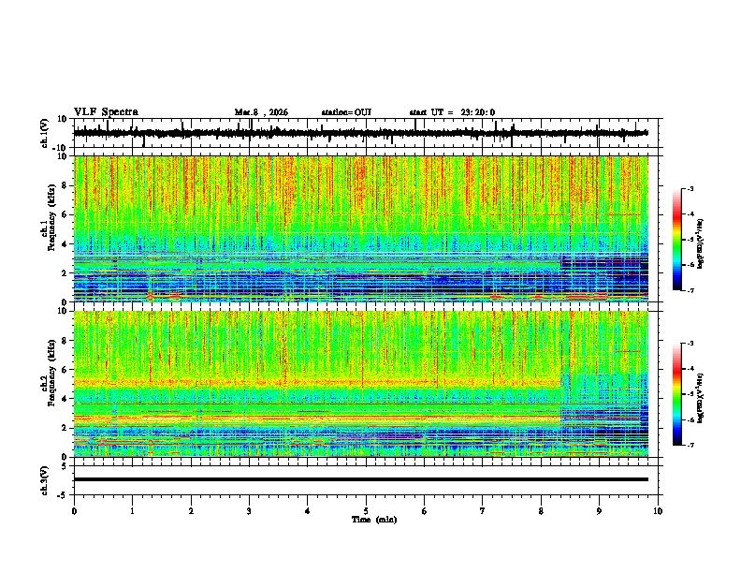Click time axis tick label 1
Screen dimensions: 741x573
(132, 511)
